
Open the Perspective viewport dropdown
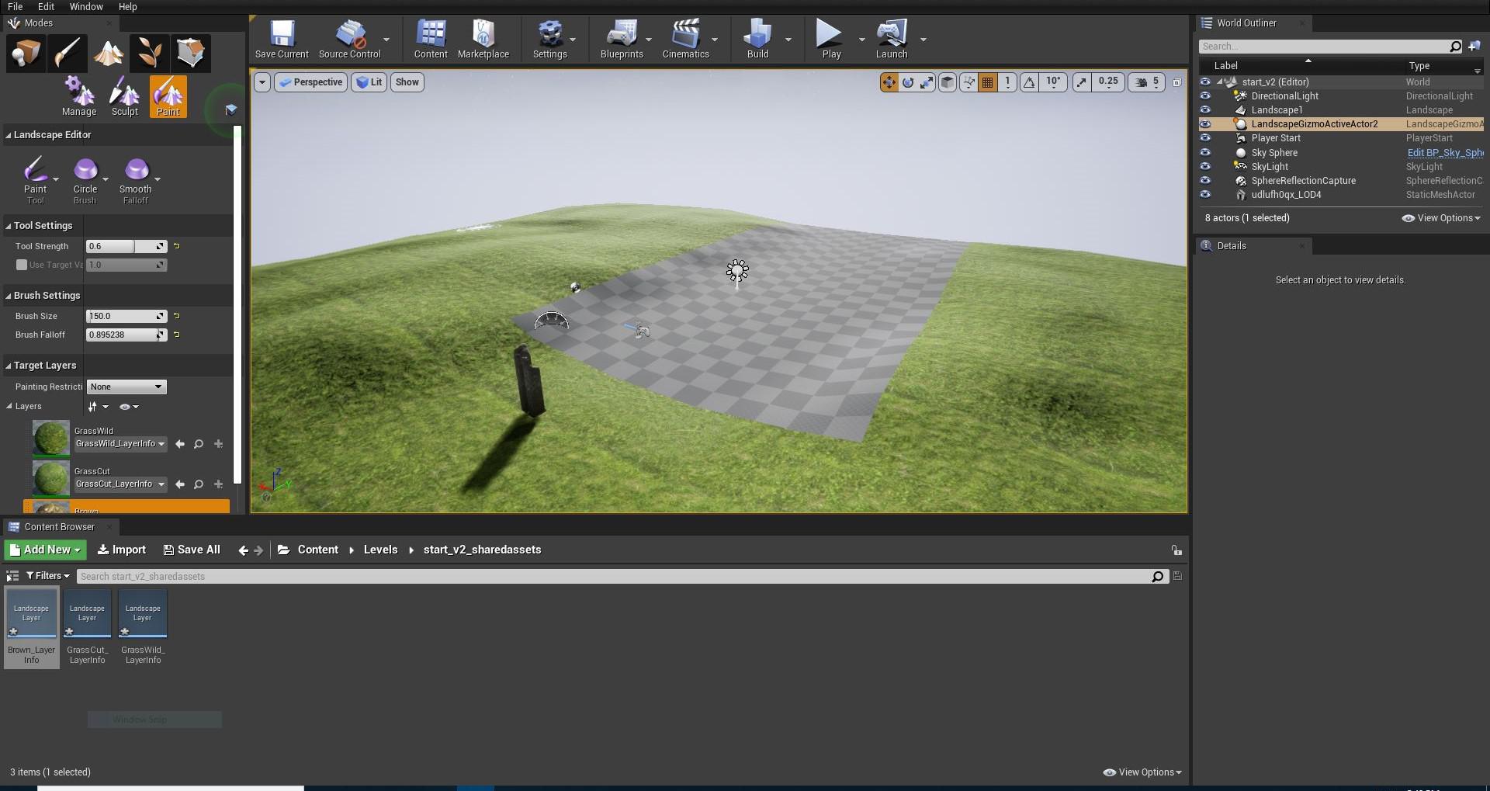click(310, 82)
